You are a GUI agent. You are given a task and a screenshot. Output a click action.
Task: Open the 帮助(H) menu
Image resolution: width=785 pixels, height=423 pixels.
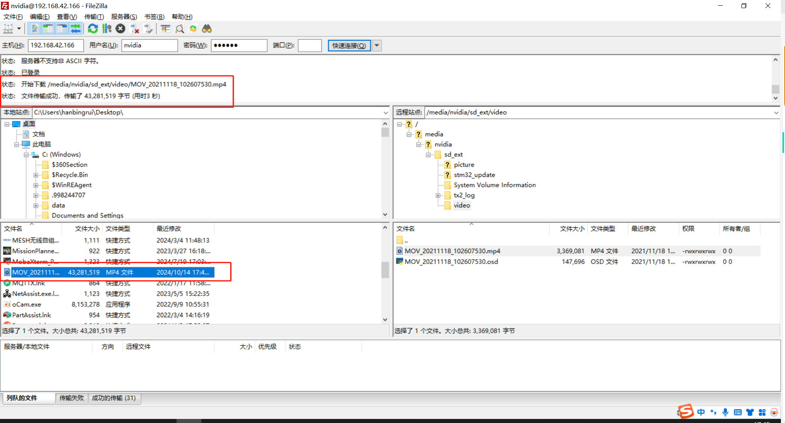pos(182,17)
